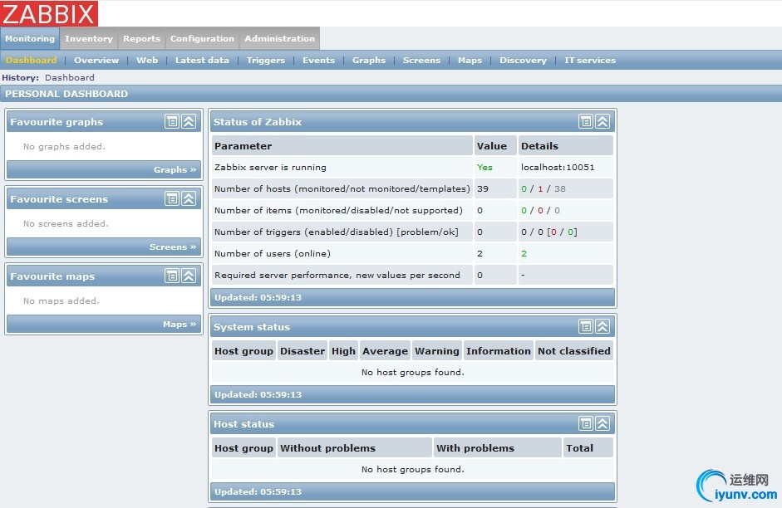This screenshot has width=782, height=508.
Task: Switch to the Monitoring tab
Action: [x=30, y=38]
